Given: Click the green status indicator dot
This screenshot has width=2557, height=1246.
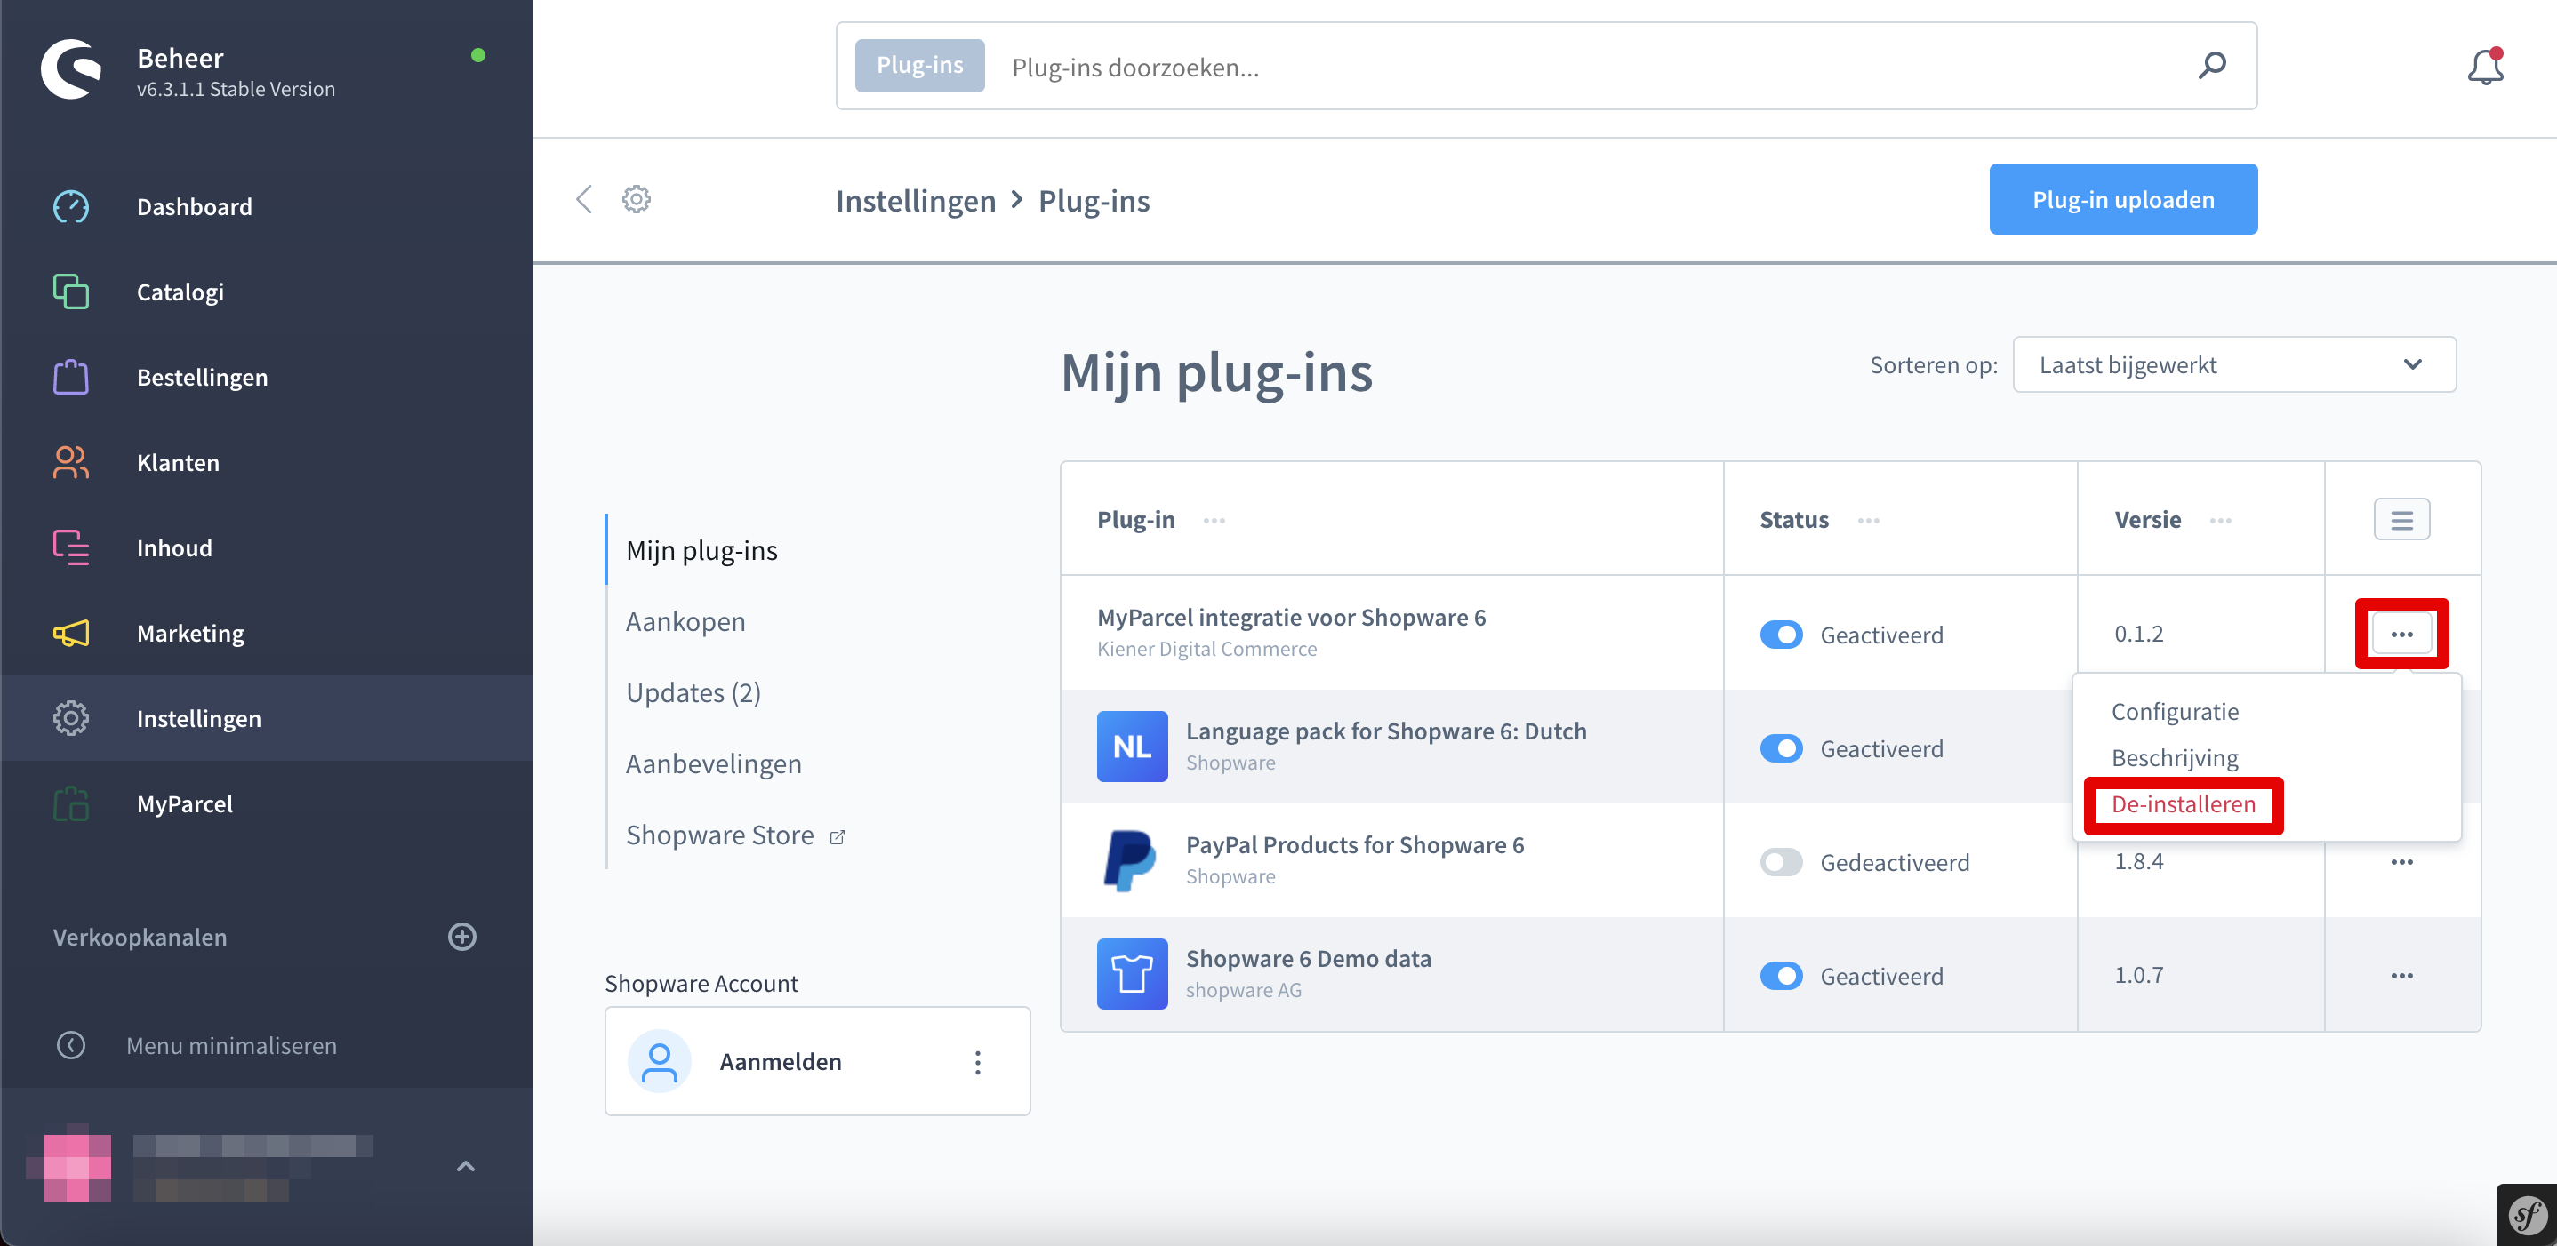Looking at the screenshot, I should [480, 57].
